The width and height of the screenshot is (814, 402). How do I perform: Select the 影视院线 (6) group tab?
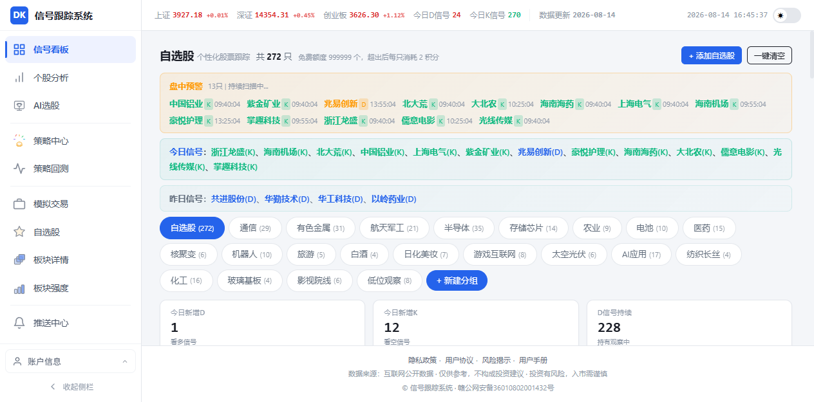click(319, 280)
